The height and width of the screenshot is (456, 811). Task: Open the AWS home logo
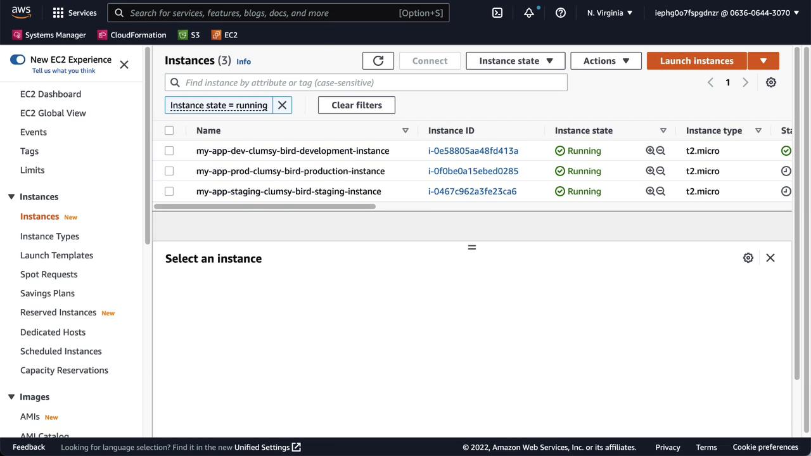click(21, 12)
